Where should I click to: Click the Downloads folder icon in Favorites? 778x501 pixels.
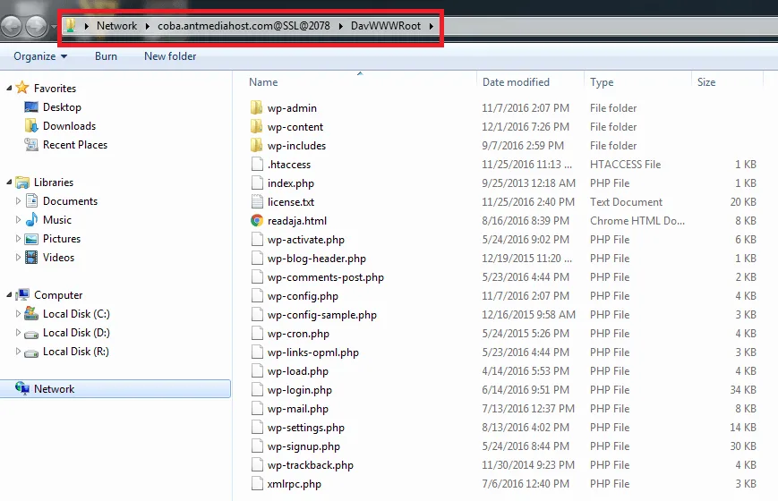(x=31, y=126)
